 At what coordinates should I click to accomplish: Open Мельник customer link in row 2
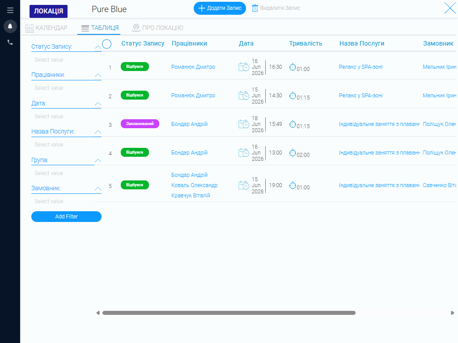(439, 96)
